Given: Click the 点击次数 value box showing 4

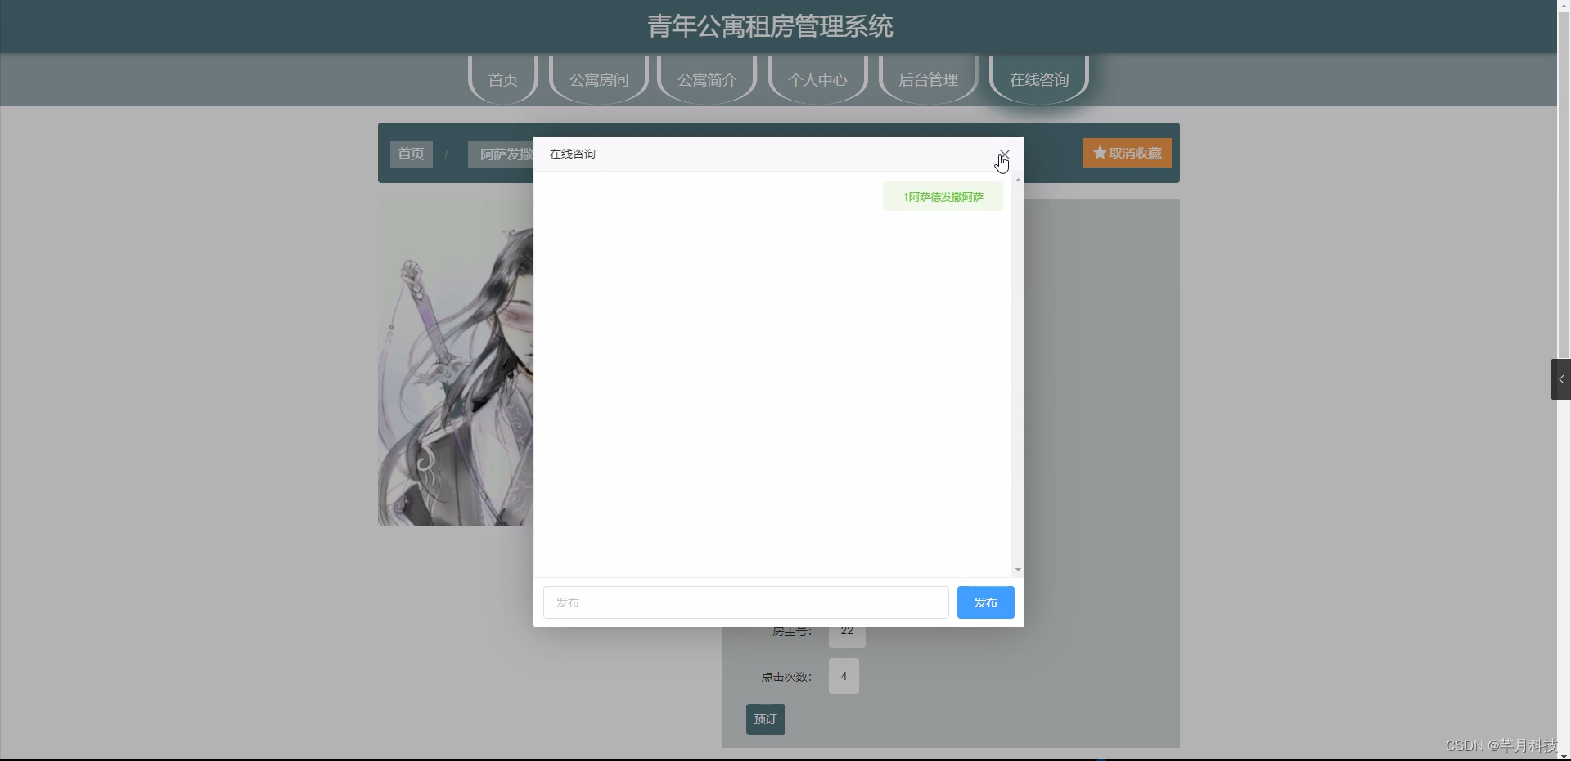Looking at the screenshot, I should [x=844, y=676].
